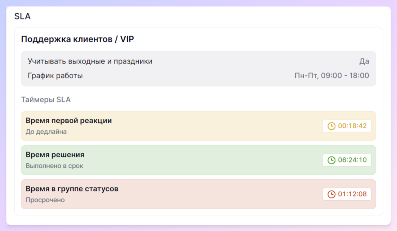Image resolution: width=397 pixels, height=231 pixels.
Task: Click the yellow clock icon for first reaction time
Action: pos(332,126)
